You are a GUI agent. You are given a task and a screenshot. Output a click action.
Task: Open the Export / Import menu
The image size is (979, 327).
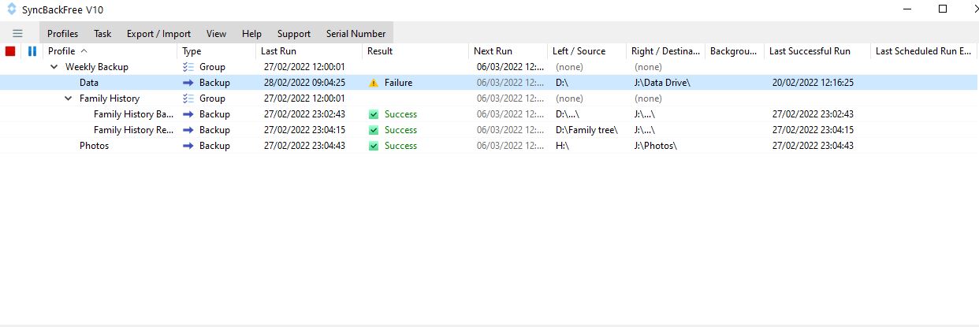pyautogui.click(x=158, y=34)
